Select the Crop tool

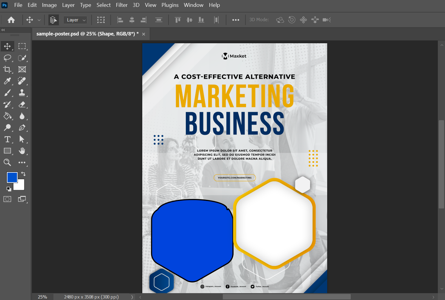[x=7, y=69]
